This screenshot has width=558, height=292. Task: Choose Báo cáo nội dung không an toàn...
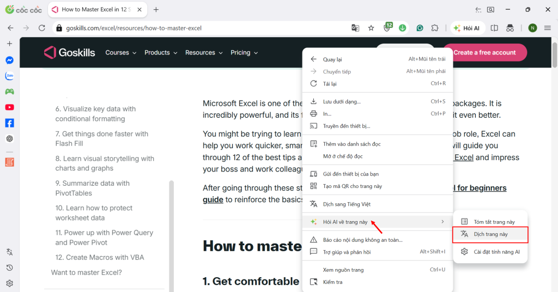pos(378,240)
